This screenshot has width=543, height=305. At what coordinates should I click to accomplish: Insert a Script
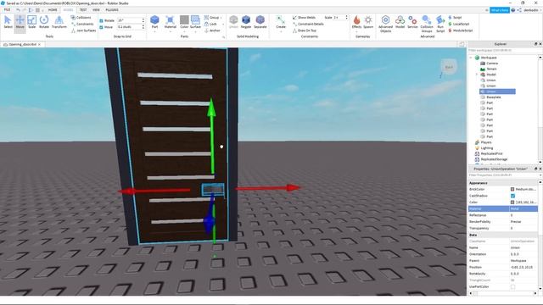click(x=455, y=17)
